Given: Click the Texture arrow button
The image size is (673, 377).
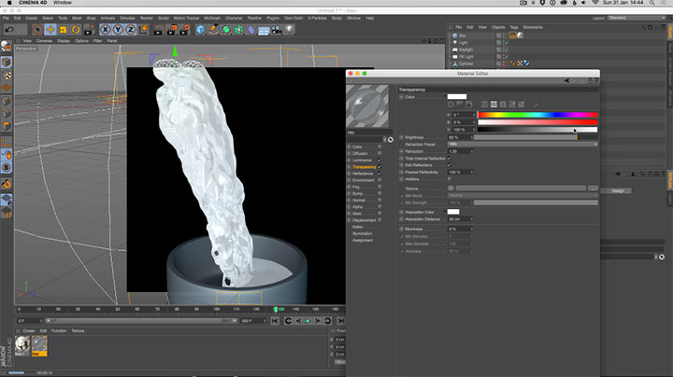Looking at the screenshot, I should (451, 188).
